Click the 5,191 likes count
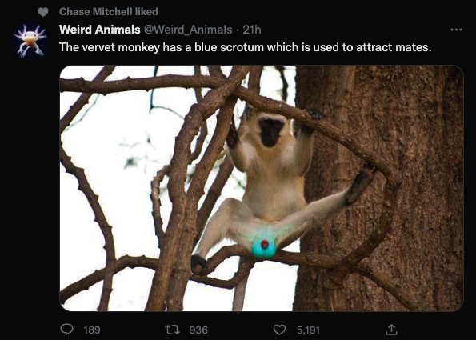 coord(308,330)
